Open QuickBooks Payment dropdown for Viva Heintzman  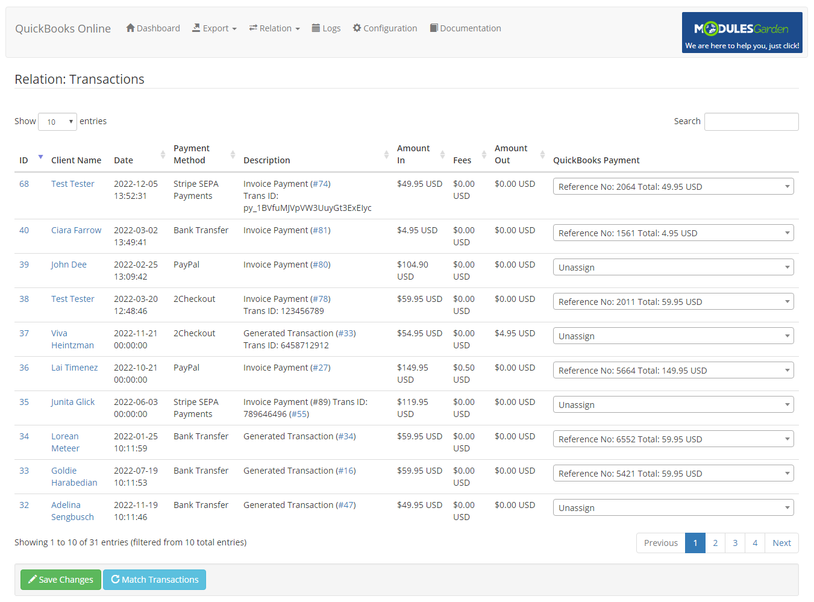(x=673, y=336)
